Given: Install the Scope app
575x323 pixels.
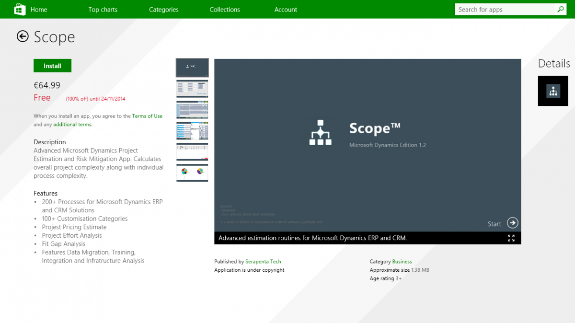Looking at the screenshot, I should [x=52, y=66].
